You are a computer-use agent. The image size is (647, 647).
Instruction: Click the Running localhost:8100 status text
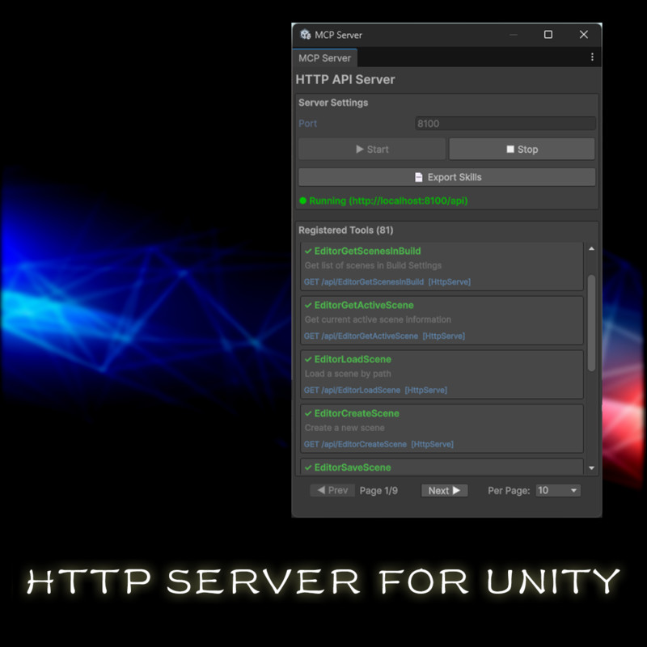[x=388, y=201]
